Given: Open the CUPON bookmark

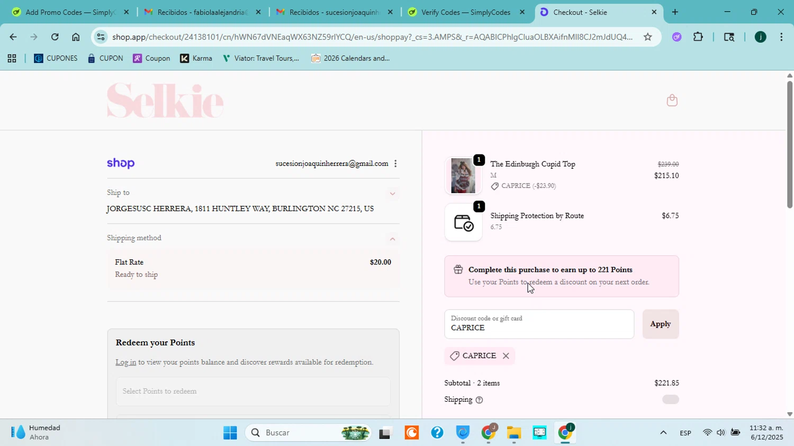Looking at the screenshot, I should [x=105, y=59].
